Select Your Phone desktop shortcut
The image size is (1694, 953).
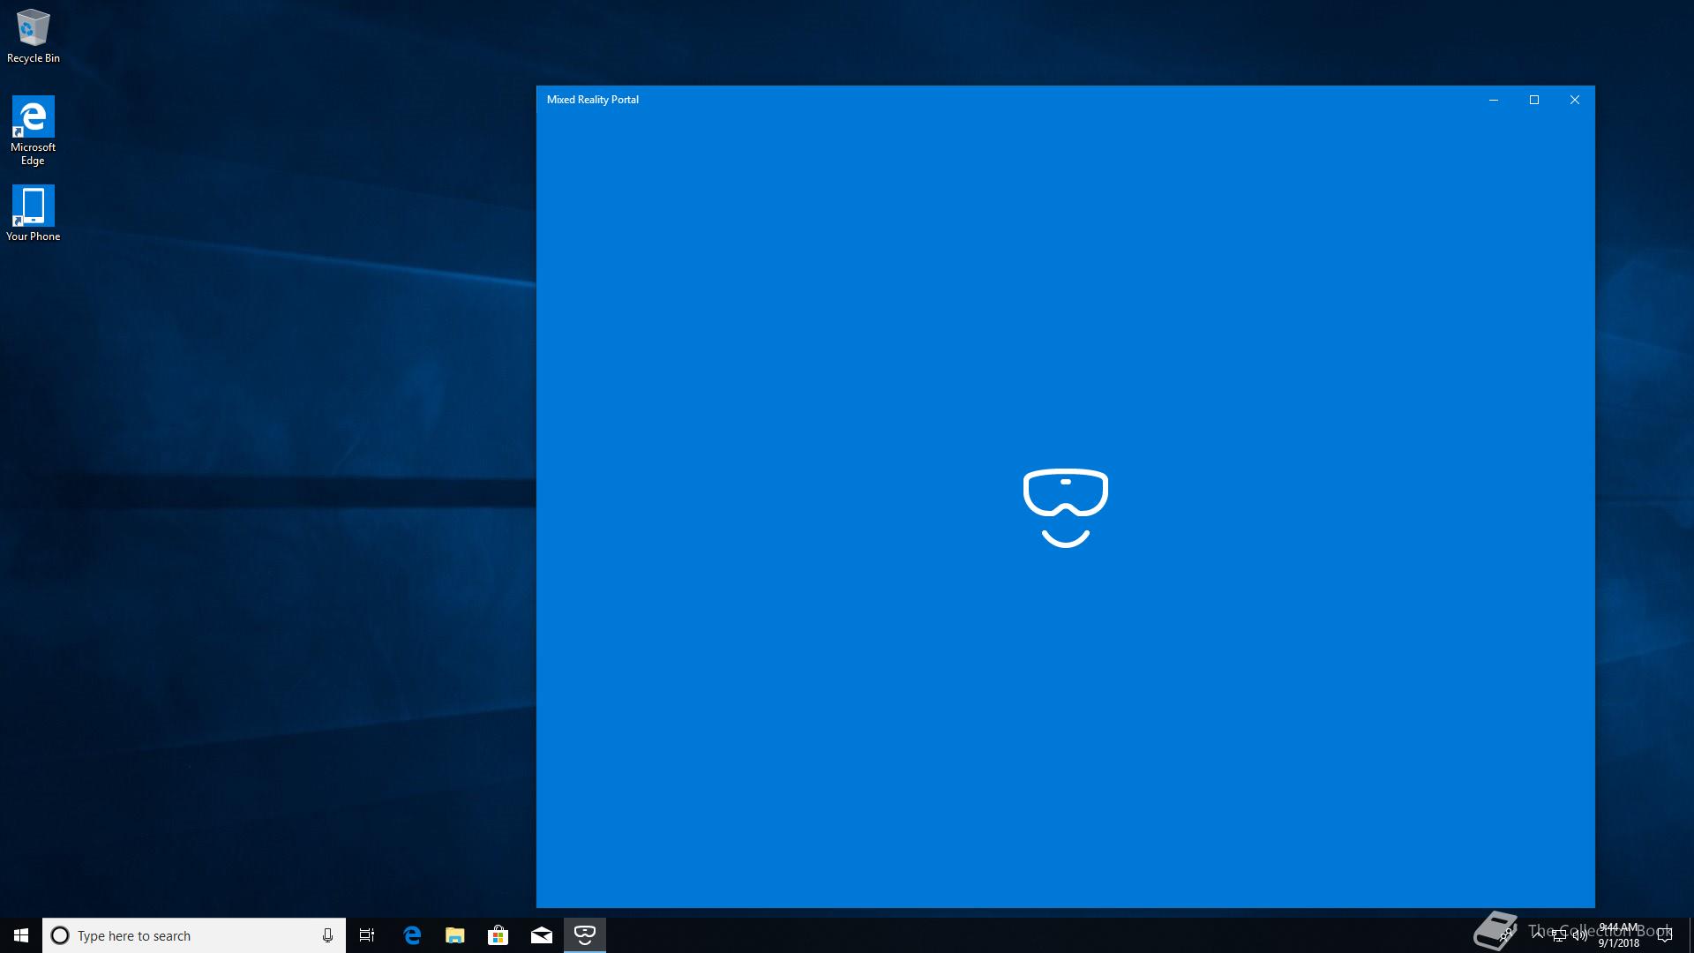click(34, 213)
